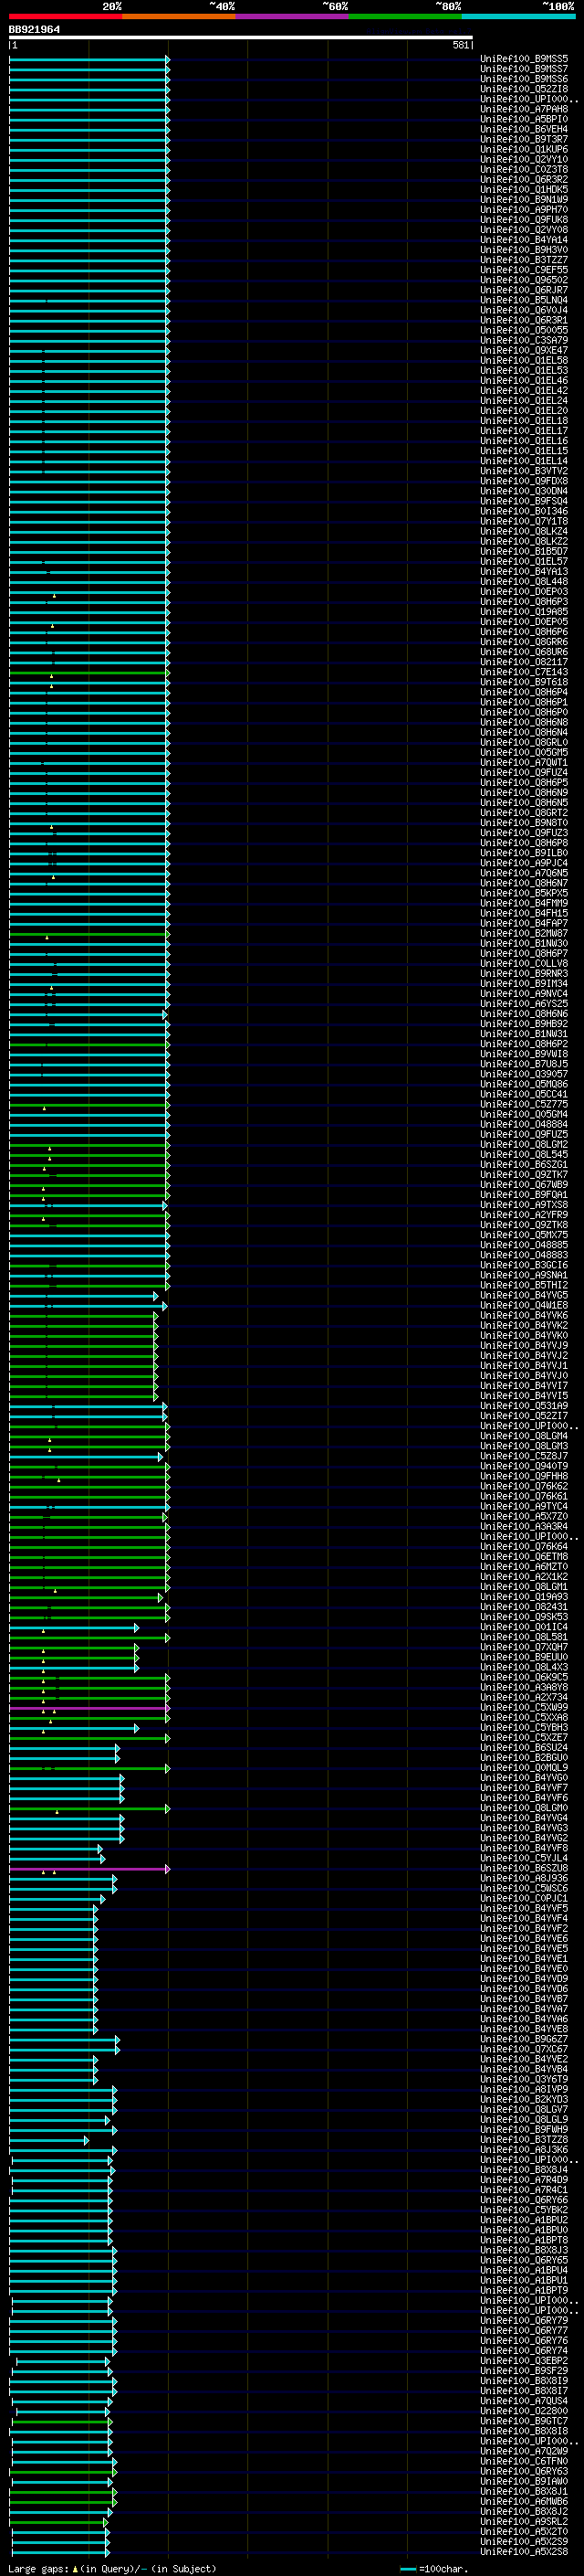The width and height of the screenshot is (584, 2576).
Task: Open hit UniRef100_A9SRL2
Action: click(x=524, y=2521)
